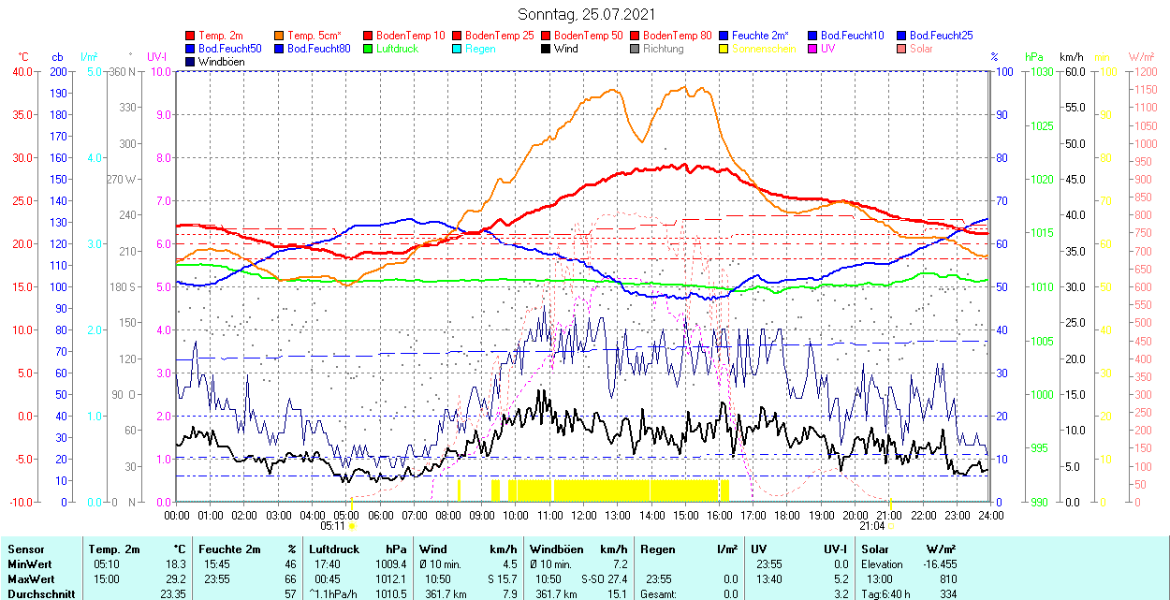
Task: Click the solar maximum value 810
Action: tap(949, 579)
